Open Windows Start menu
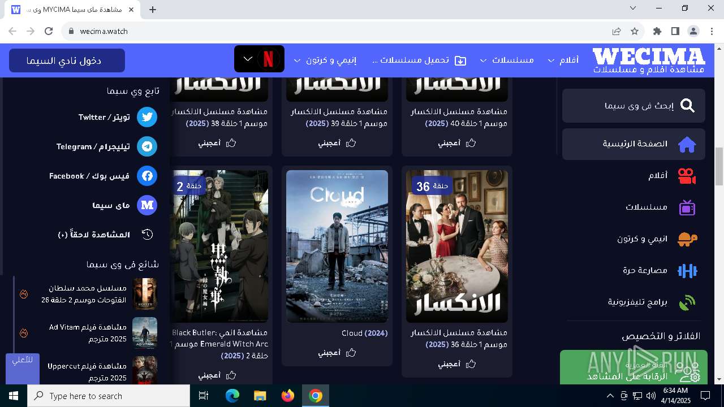The height and width of the screenshot is (407, 724). coord(14,396)
